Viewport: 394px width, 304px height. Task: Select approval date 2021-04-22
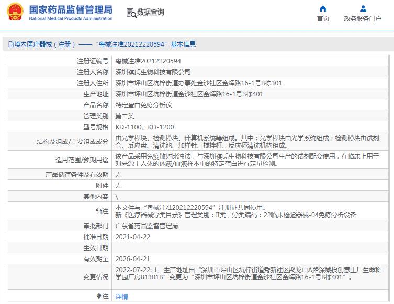tap(133, 237)
